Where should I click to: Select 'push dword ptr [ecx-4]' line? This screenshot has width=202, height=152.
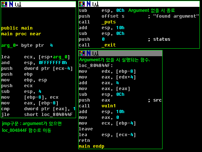(x=37, y=68)
